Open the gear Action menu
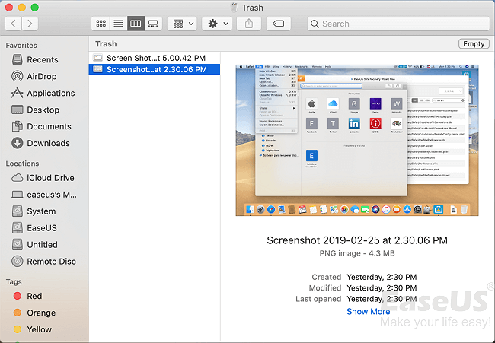The height and width of the screenshot is (343, 495). (x=217, y=24)
